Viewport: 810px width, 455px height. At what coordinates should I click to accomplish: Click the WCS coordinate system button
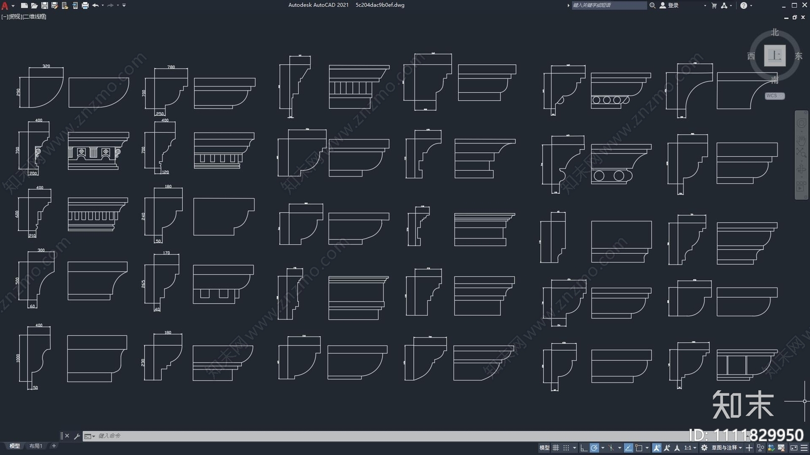(x=774, y=96)
